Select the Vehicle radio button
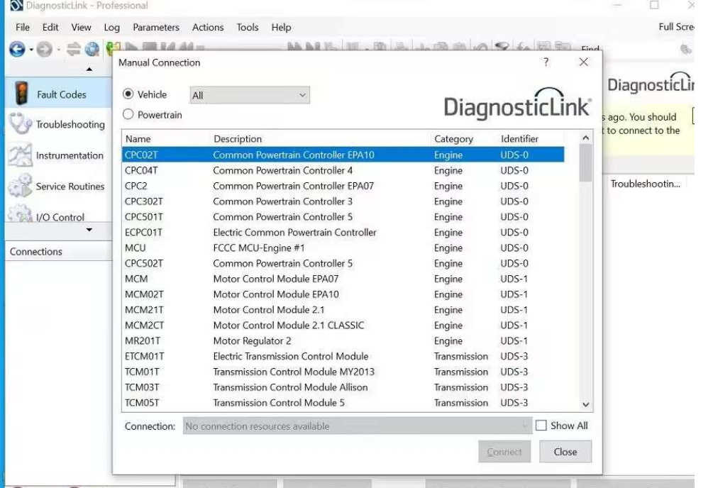The image size is (713, 488). tap(128, 94)
